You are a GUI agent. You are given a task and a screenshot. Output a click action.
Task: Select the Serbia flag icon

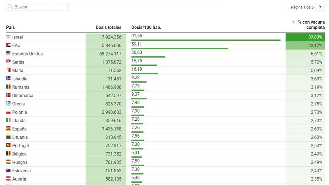8,62
